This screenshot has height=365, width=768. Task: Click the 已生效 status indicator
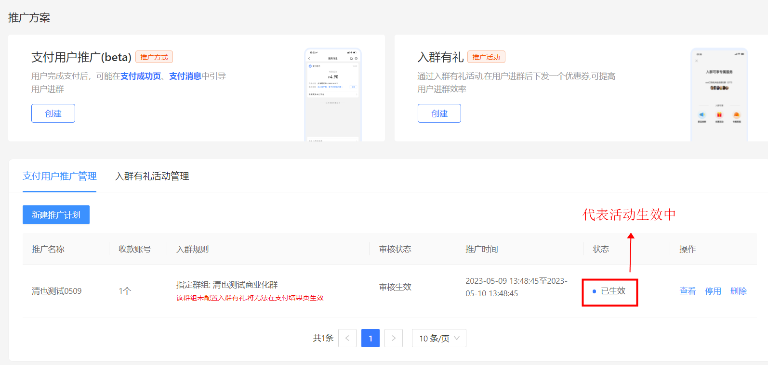[609, 291]
